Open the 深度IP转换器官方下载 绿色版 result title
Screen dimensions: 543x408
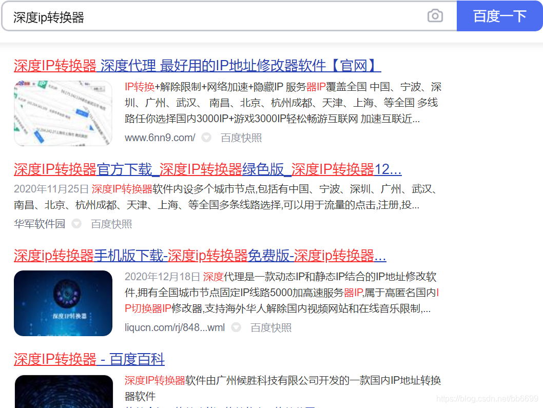coord(208,169)
